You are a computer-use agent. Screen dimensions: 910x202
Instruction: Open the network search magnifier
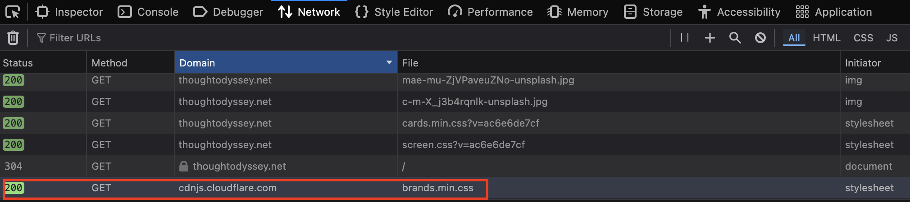pyautogui.click(x=735, y=38)
